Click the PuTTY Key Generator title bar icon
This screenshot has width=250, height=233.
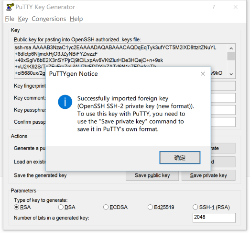point(10,7)
